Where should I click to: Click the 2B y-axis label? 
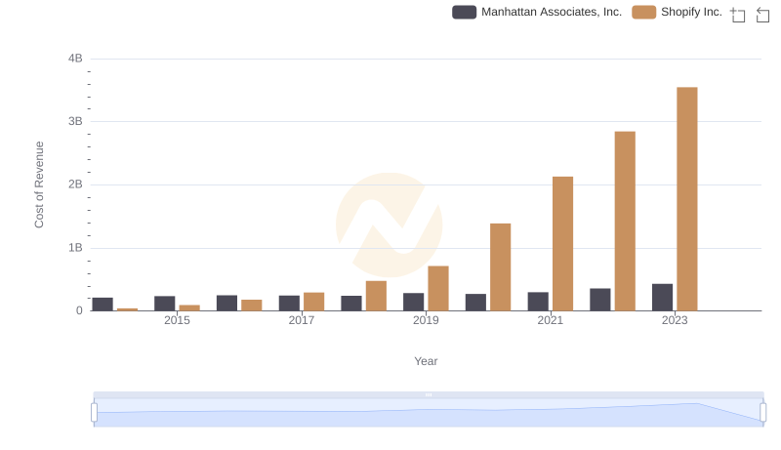75,184
